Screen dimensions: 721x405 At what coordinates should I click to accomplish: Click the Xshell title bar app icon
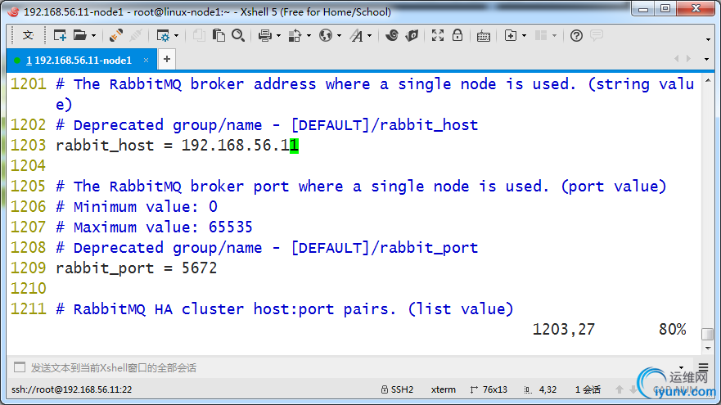point(14,12)
